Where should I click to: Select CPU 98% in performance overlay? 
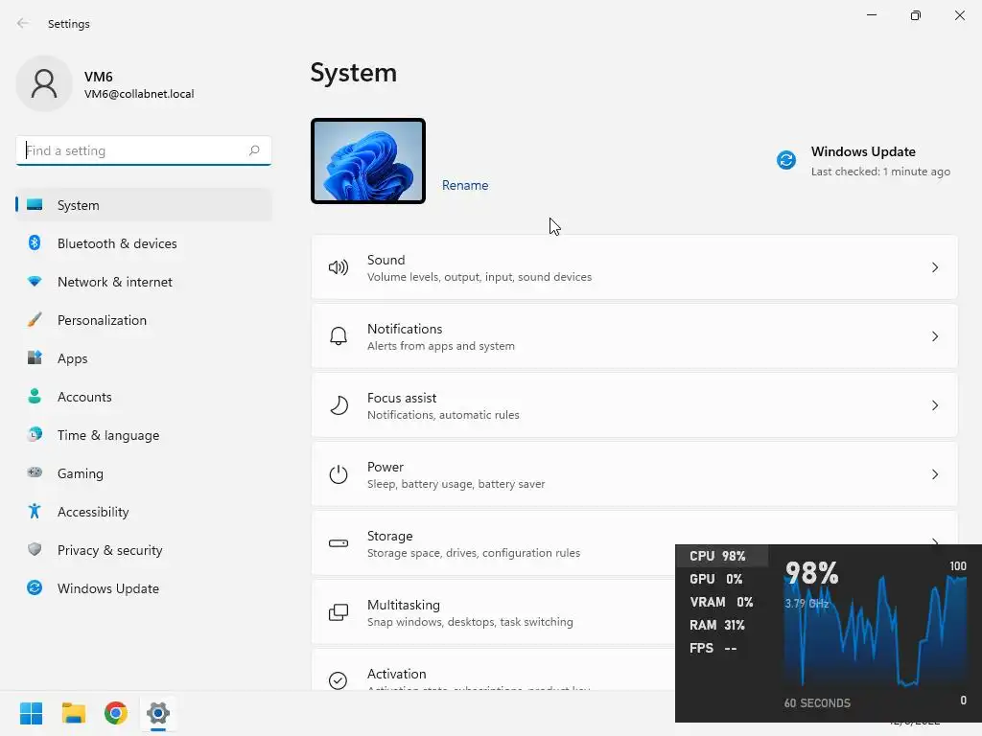[722, 556]
